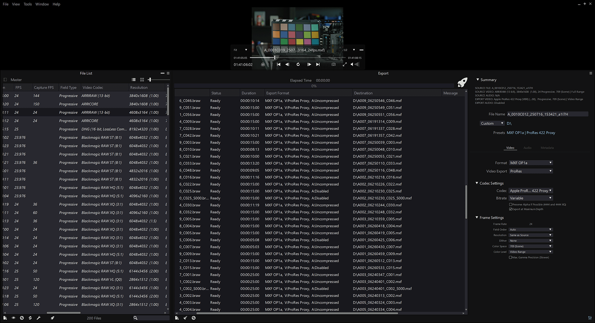Click the loop playback icon
Viewport: 595px width, 323px height.
coord(298,64)
